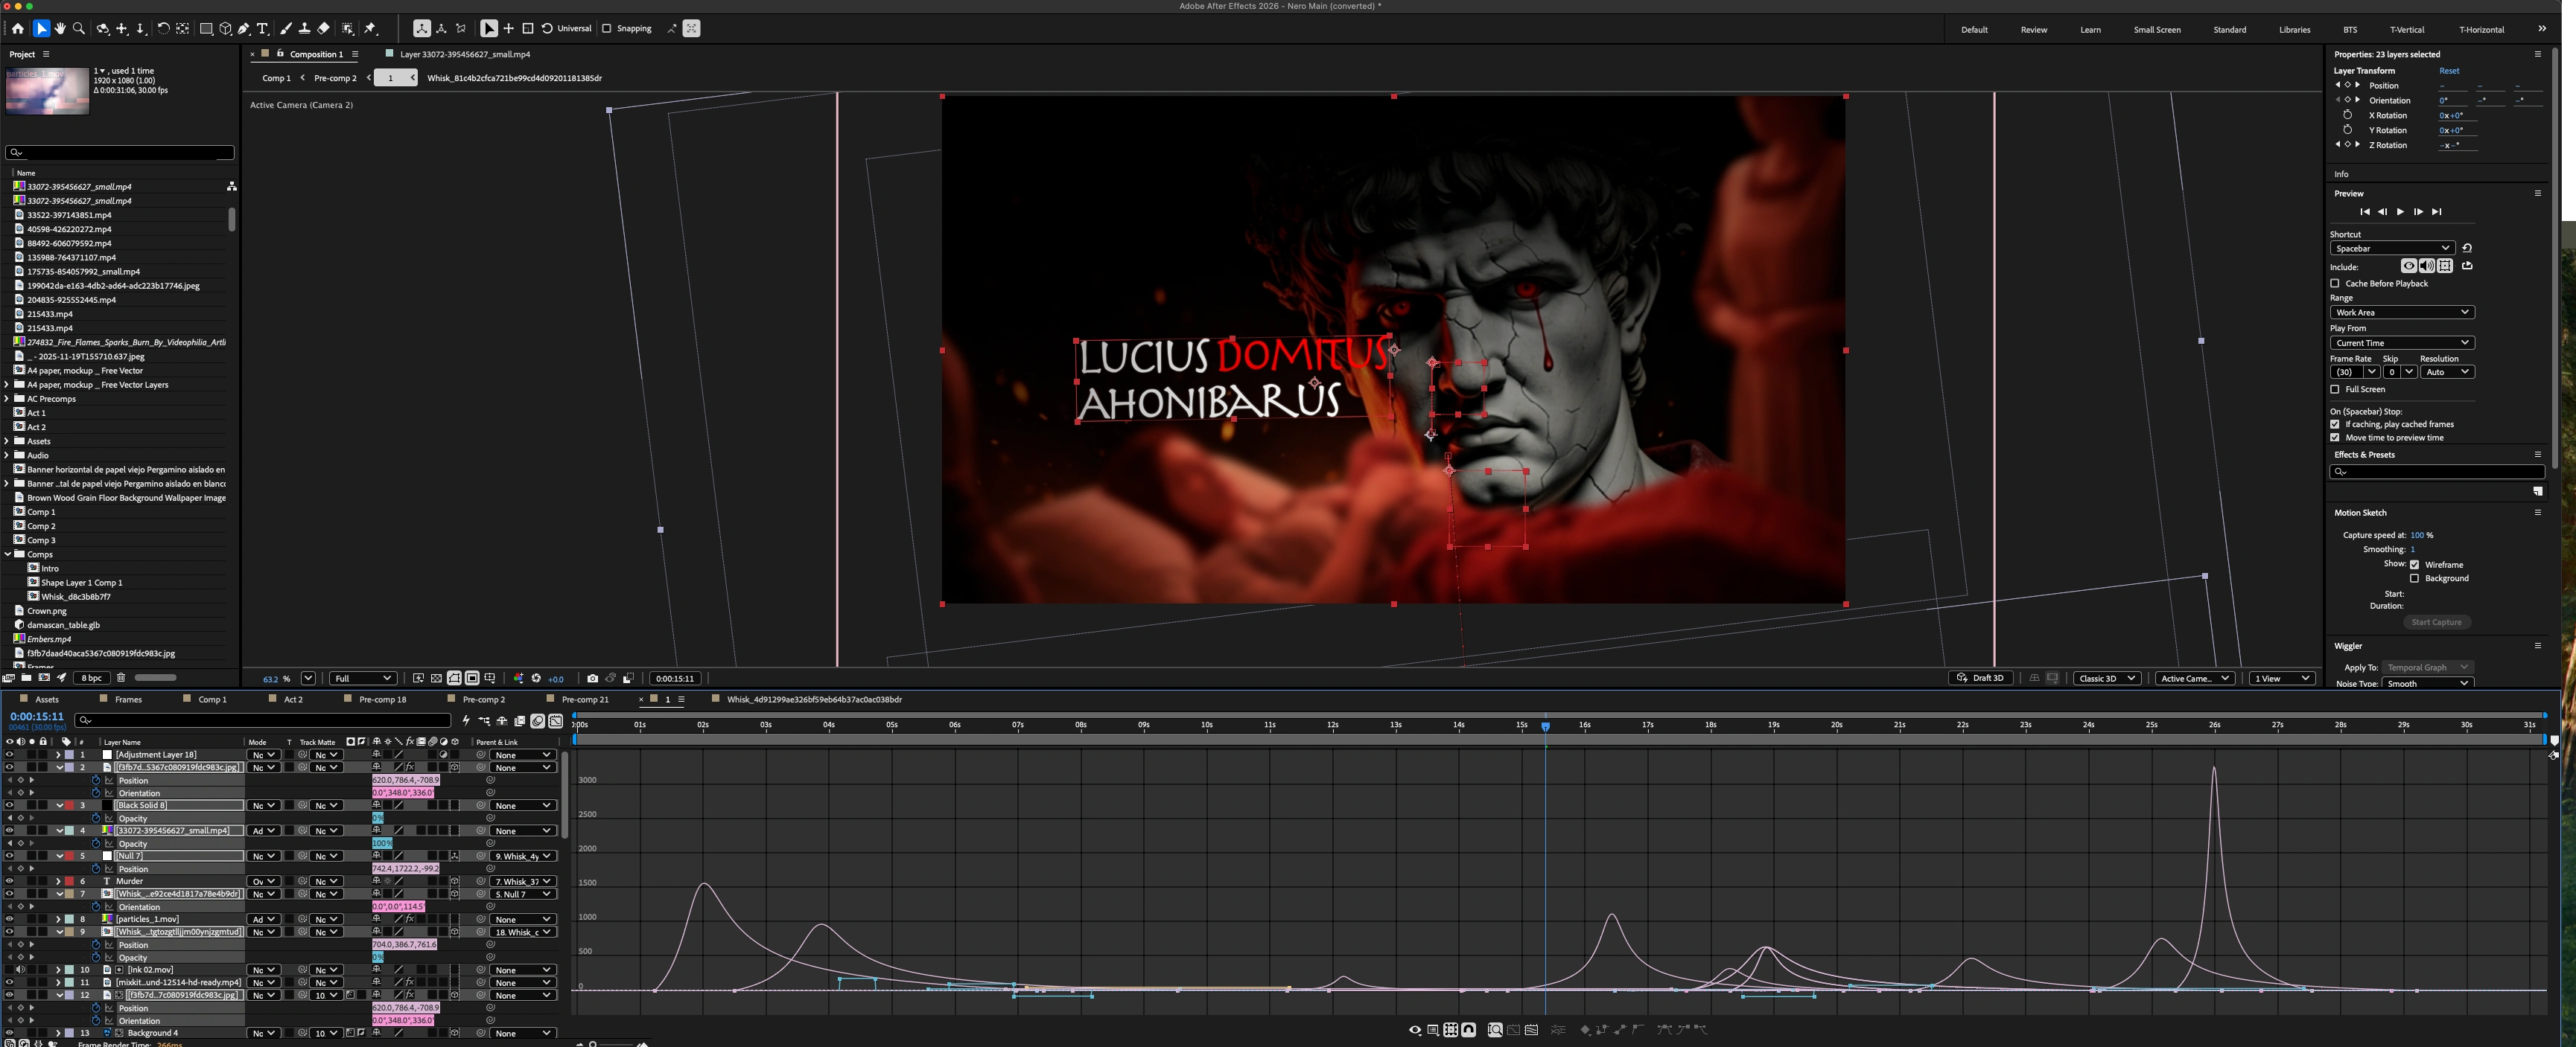Select the Brush tool
The image size is (2576, 1047).
(286, 29)
